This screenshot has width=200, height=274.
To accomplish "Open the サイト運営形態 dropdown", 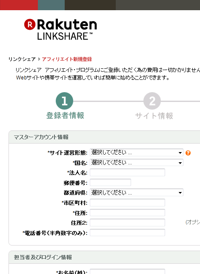I will 137,153.
